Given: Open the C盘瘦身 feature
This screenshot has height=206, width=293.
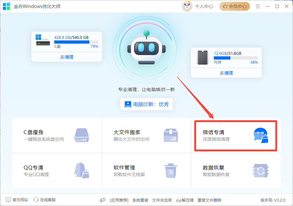Looking at the screenshot, I should 57,135.
